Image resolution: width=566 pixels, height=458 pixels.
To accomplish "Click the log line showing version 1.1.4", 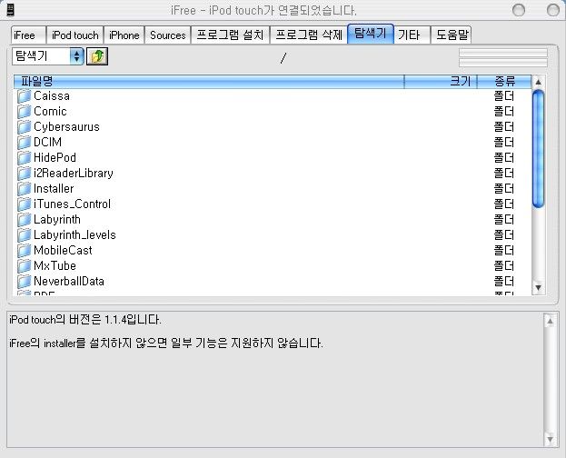I will click(85, 320).
